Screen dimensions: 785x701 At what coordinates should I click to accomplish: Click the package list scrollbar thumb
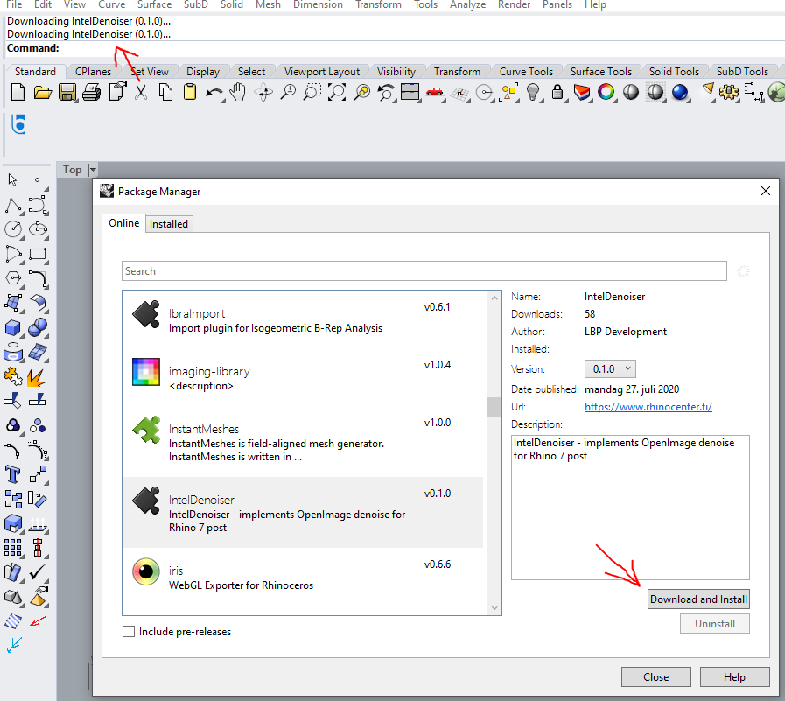point(494,407)
